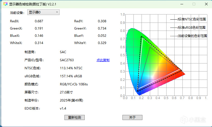Click the 点此复制 copy link
This screenshot has height=127, width=212.
[103, 60]
